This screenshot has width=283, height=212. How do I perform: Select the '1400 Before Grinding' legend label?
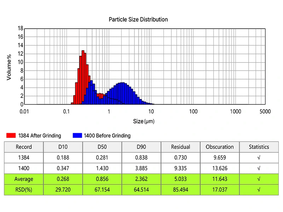point(107,136)
